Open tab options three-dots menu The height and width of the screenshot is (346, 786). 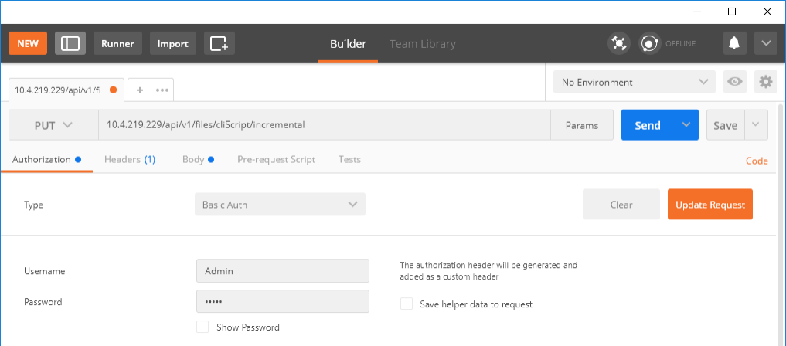tap(162, 90)
